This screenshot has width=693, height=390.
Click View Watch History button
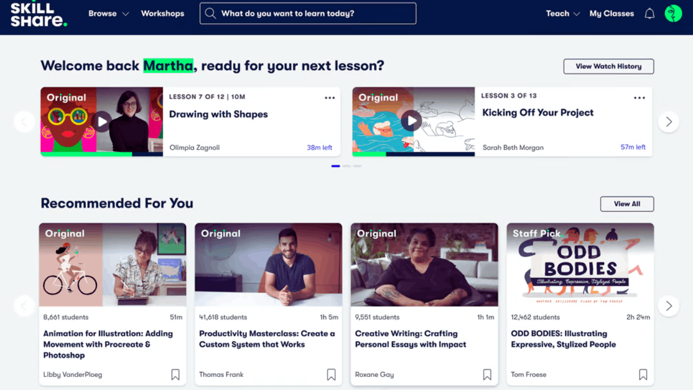pyautogui.click(x=609, y=66)
